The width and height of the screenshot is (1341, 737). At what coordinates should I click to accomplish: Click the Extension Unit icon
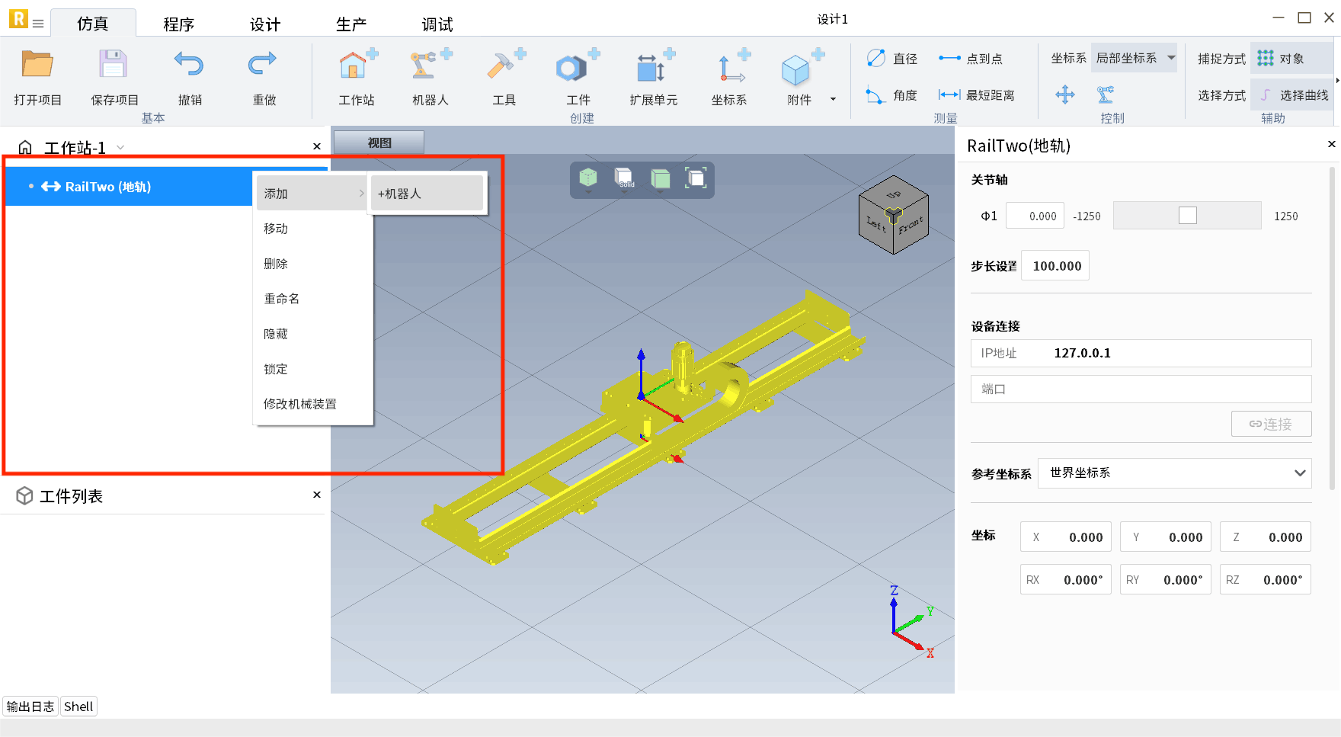pos(653,67)
